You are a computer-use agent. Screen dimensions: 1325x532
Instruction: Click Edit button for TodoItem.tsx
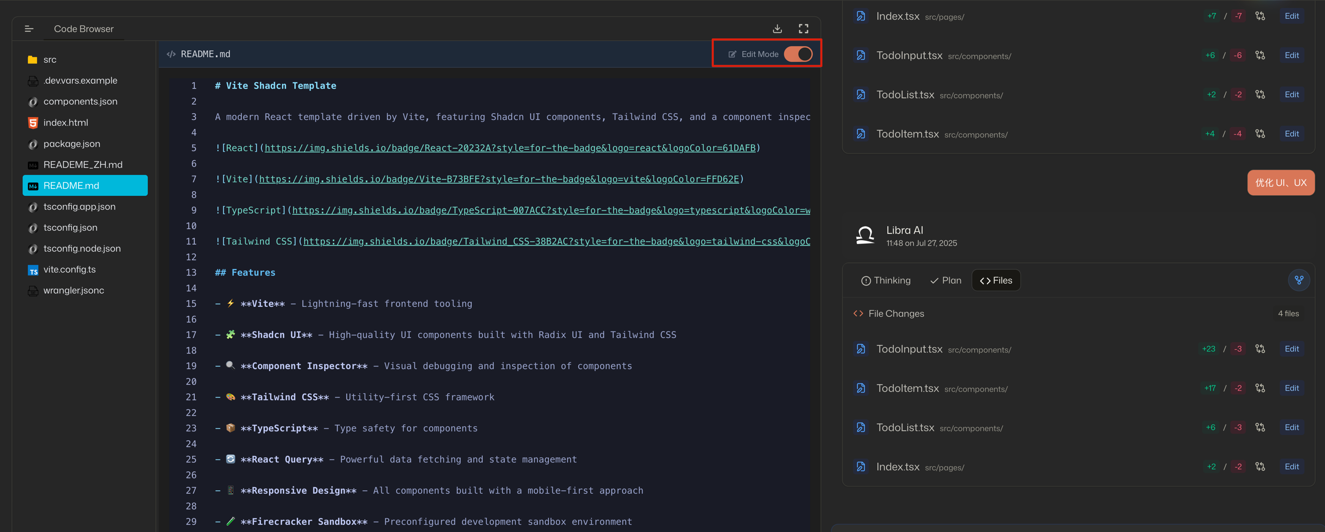[1292, 388]
